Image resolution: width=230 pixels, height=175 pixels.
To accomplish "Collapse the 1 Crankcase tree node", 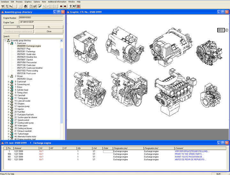I will tap(9, 43).
